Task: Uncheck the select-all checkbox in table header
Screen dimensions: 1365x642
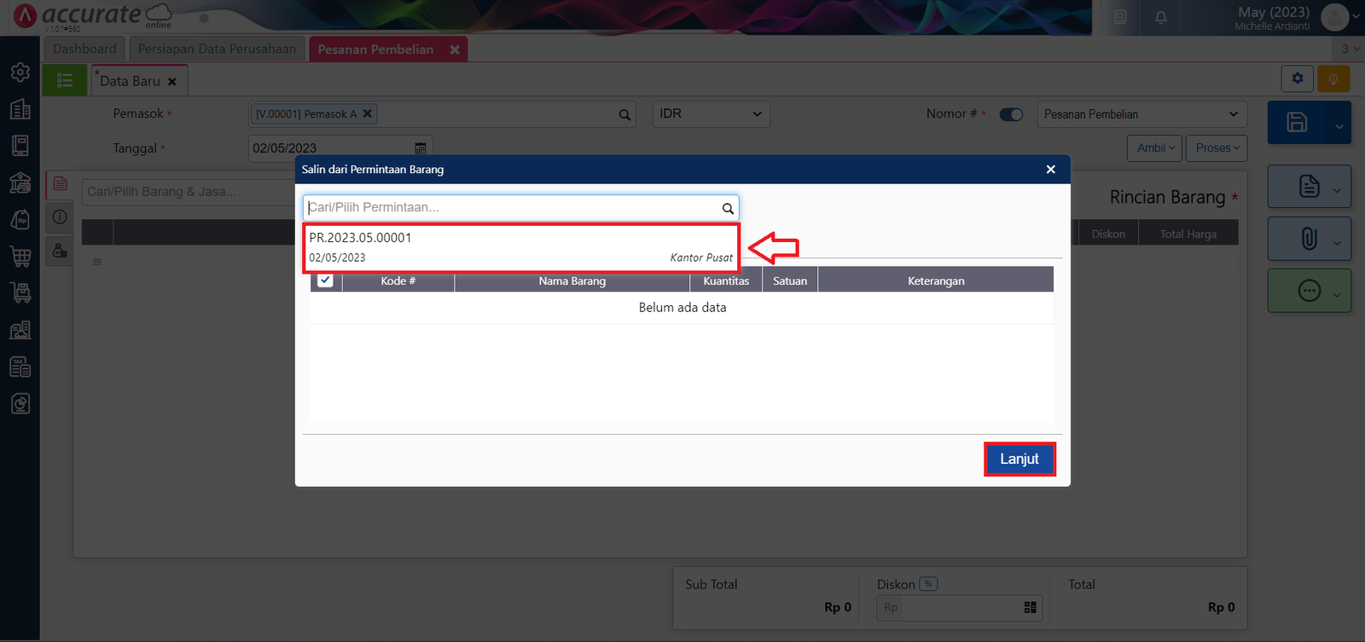Action: pyautogui.click(x=325, y=281)
